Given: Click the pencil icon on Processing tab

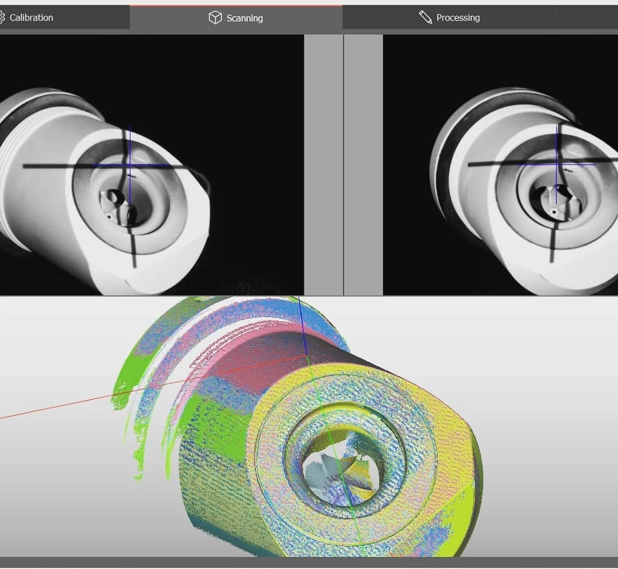Looking at the screenshot, I should point(425,17).
